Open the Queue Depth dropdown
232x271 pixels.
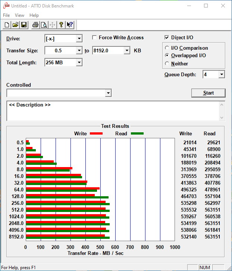(222, 74)
